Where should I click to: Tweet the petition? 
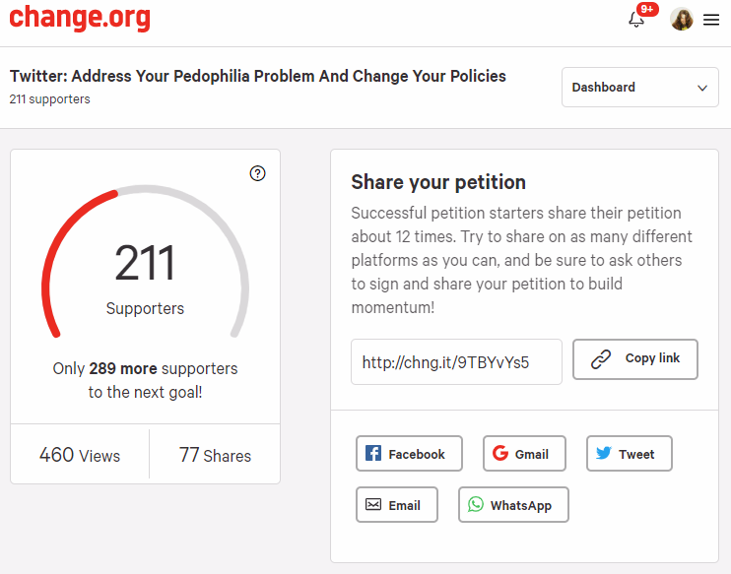coord(630,454)
